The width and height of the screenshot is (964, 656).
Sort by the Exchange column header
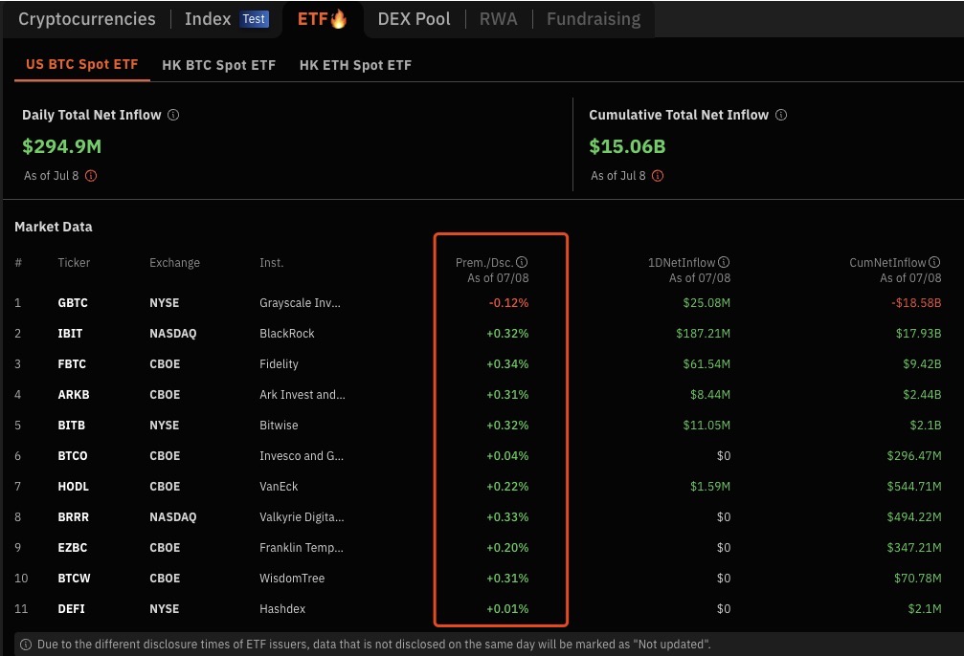(174, 263)
